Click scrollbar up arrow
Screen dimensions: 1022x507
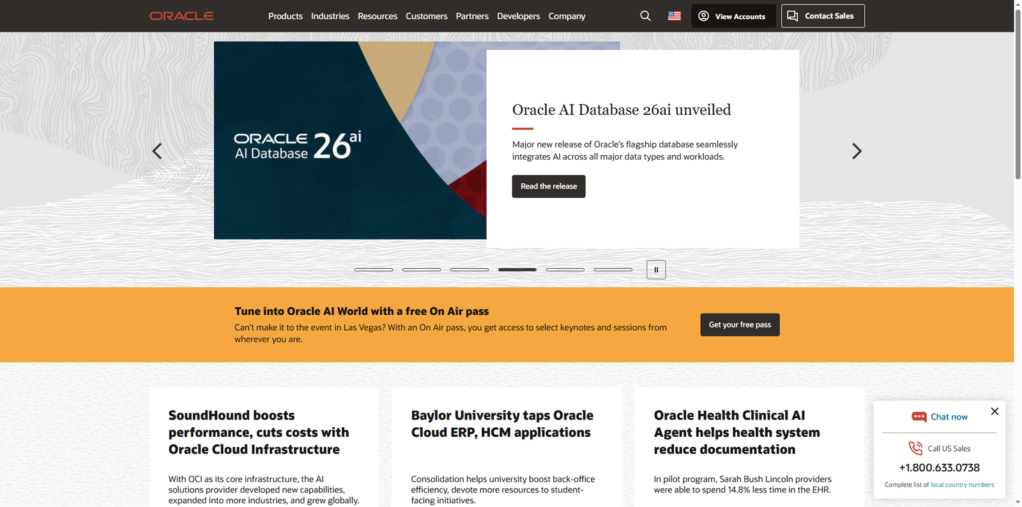click(1018, 4)
